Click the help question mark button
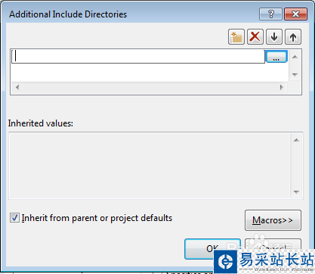 click(270, 14)
